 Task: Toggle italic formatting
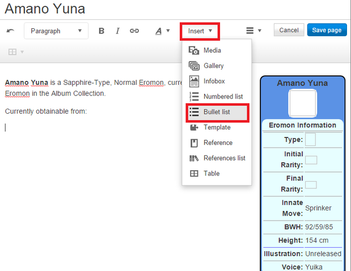coord(117,31)
